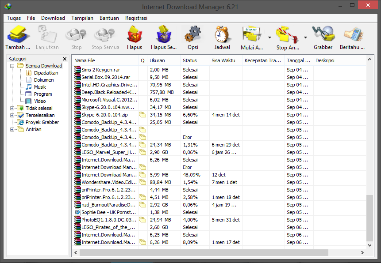Select the Terselesaikan category label
Screen dimensions: 381x263
[x=40, y=115]
